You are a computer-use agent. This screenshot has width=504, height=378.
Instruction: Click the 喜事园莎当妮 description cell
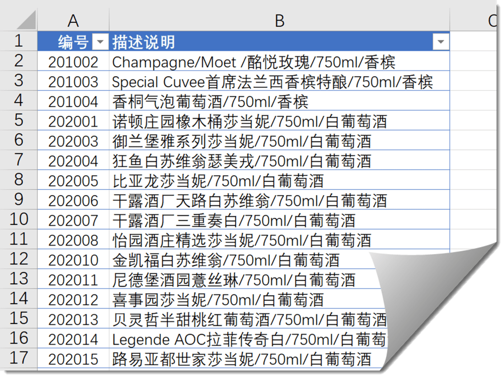pyautogui.click(x=247, y=300)
